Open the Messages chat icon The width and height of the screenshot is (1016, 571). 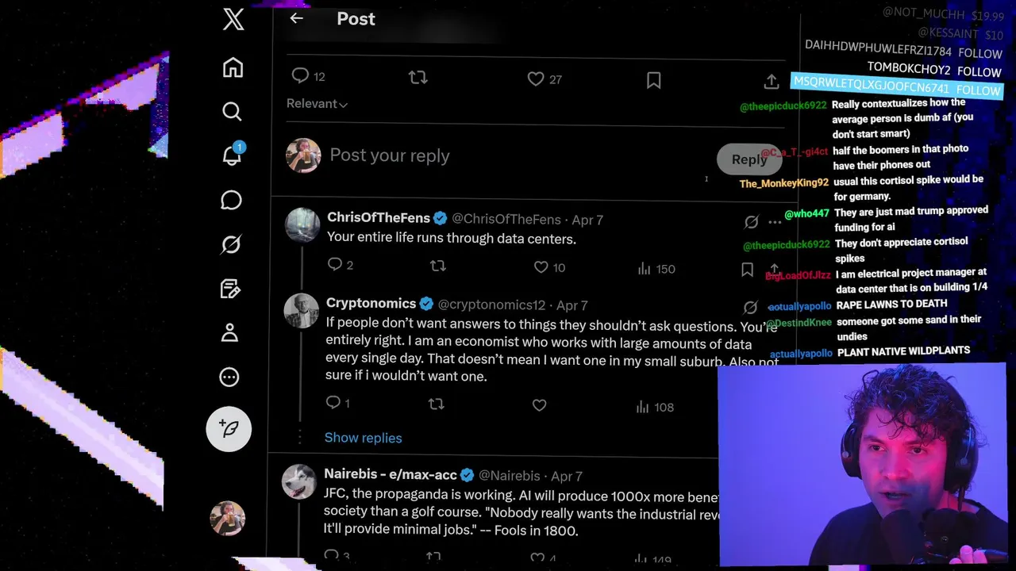pyautogui.click(x=231, y=200)
